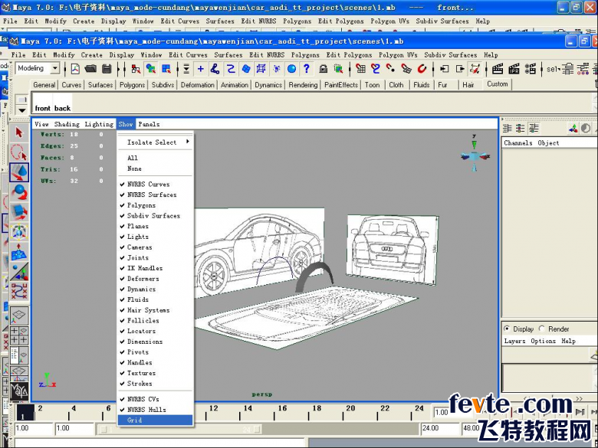Expand Isolate Select submenu
The height and width of the screenshot is (448, 598).
[155, 142]
